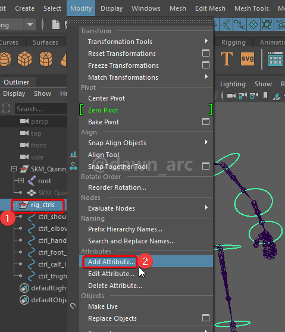Click Outliner search field
Image resolution: width=285 pixels, height=332 pixels.
tap(40, 109)
